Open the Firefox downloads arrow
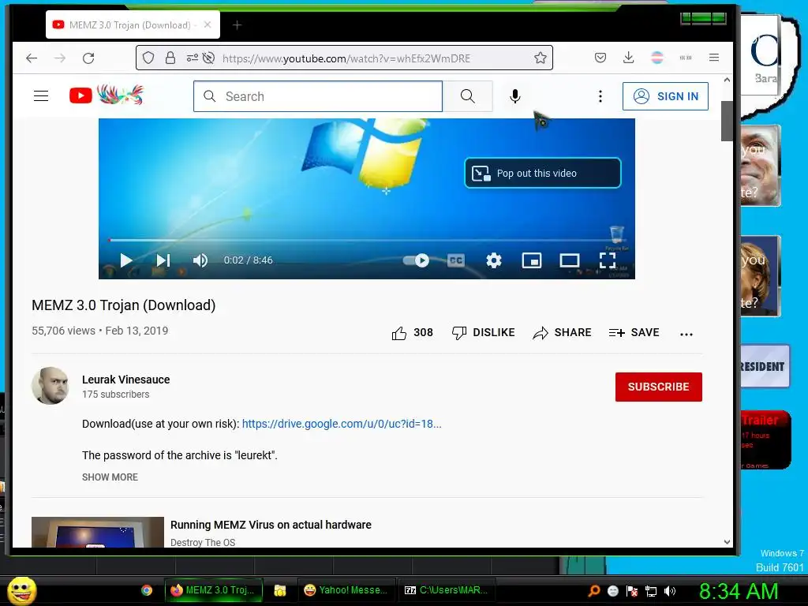Image resolution: width=808 pixels, height=606 pixels. (x=628, y=58)
